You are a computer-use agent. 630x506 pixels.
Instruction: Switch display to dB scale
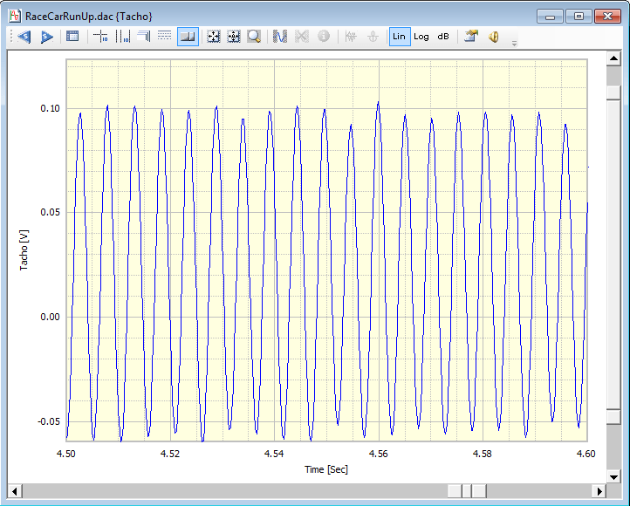click(443, 37)
